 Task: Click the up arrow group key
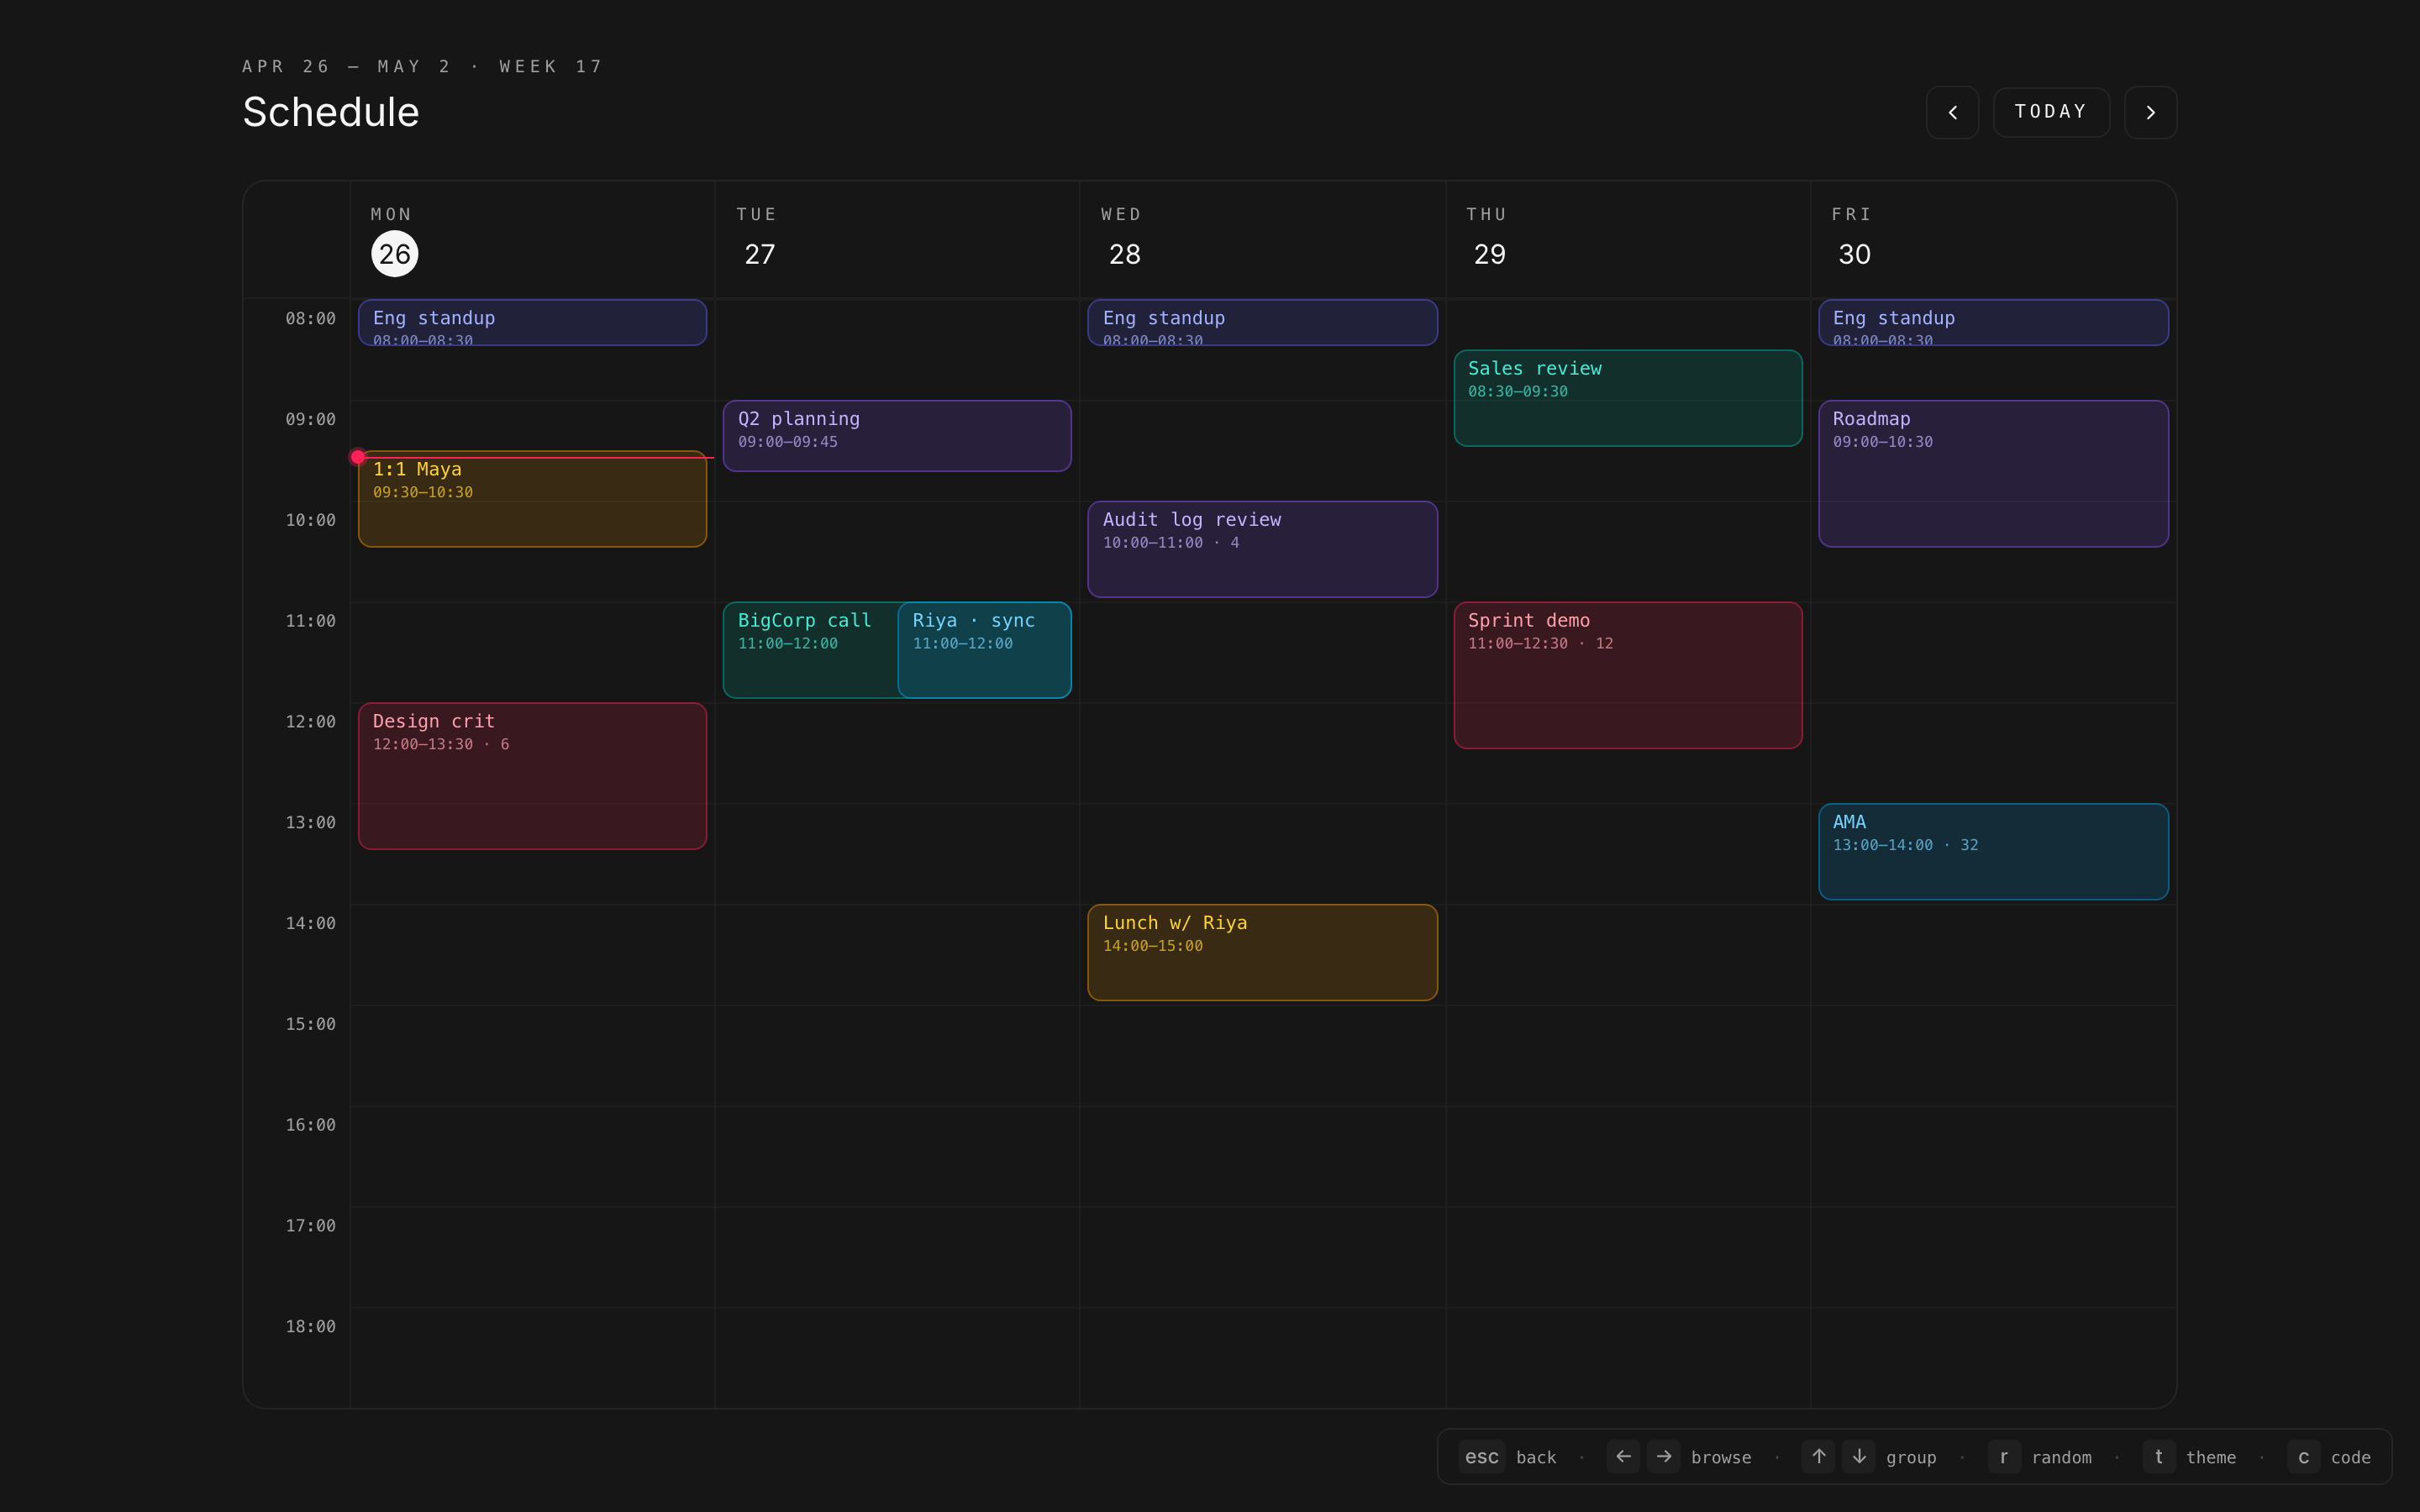point(1818,1456)
